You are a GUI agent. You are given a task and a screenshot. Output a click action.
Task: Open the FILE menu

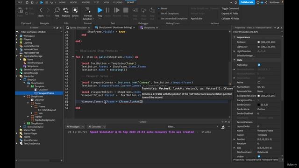(20, 2)
